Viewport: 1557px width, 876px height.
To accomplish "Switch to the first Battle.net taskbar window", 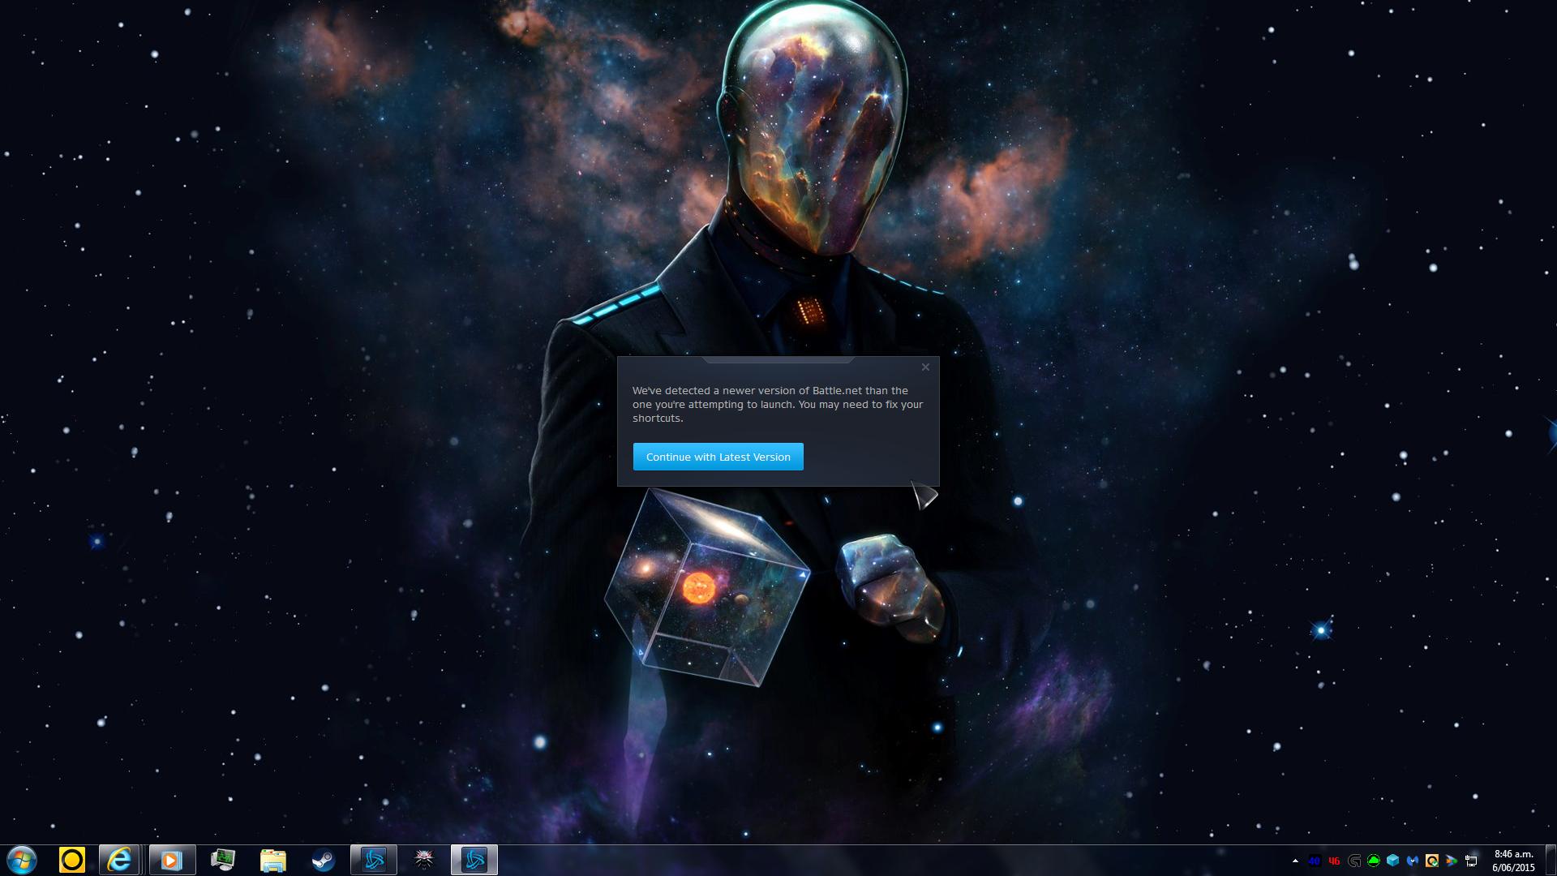I will (x=374, y=860).
